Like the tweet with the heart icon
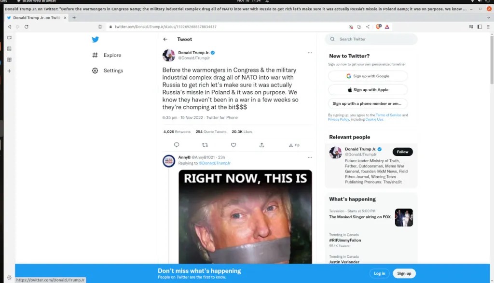 click(233, 145)
